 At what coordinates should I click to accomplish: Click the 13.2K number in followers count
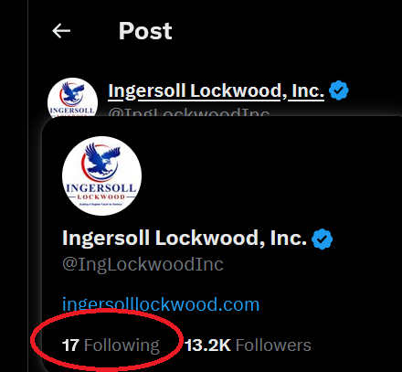(x=207, y=345)
